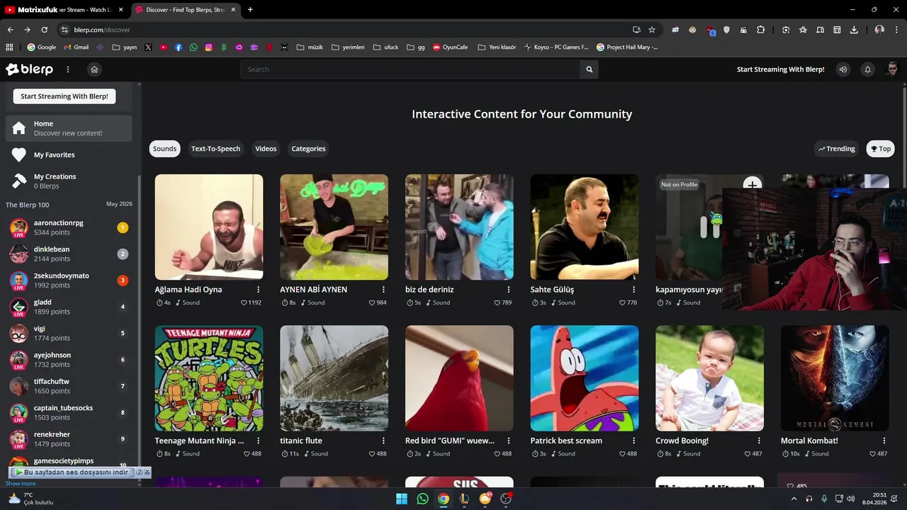Viewport: 907px width, 510px height.
Task: Open the vertical dots menu beside Blerp logo
Action: [68, 69]
